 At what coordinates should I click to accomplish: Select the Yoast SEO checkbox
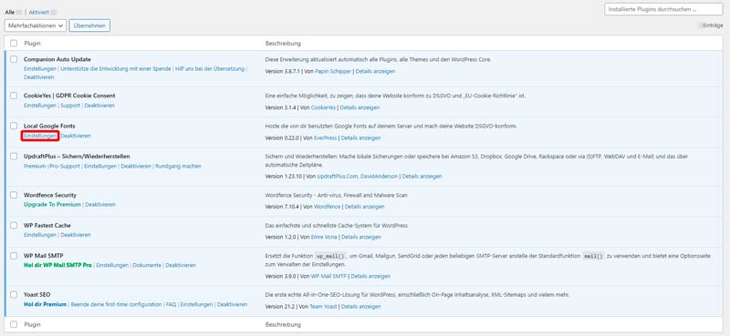point(14,295)
